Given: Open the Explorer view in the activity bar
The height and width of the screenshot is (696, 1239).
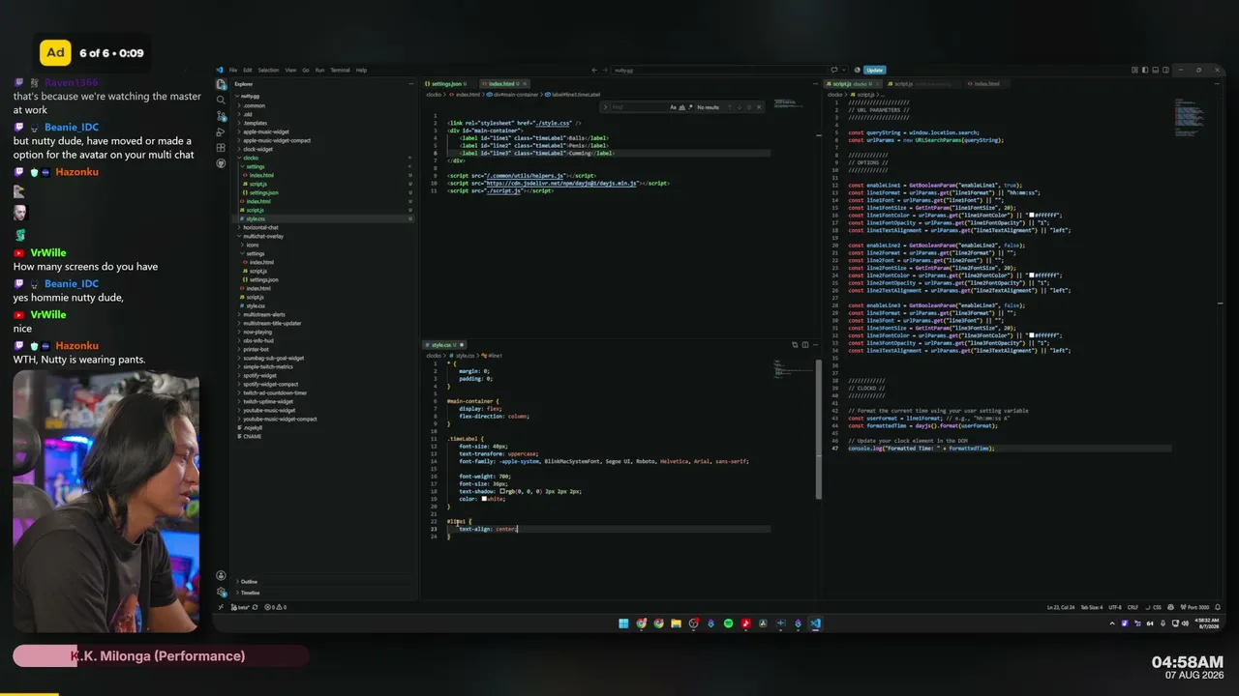Looking at the screenshot, I should (222, 84).
